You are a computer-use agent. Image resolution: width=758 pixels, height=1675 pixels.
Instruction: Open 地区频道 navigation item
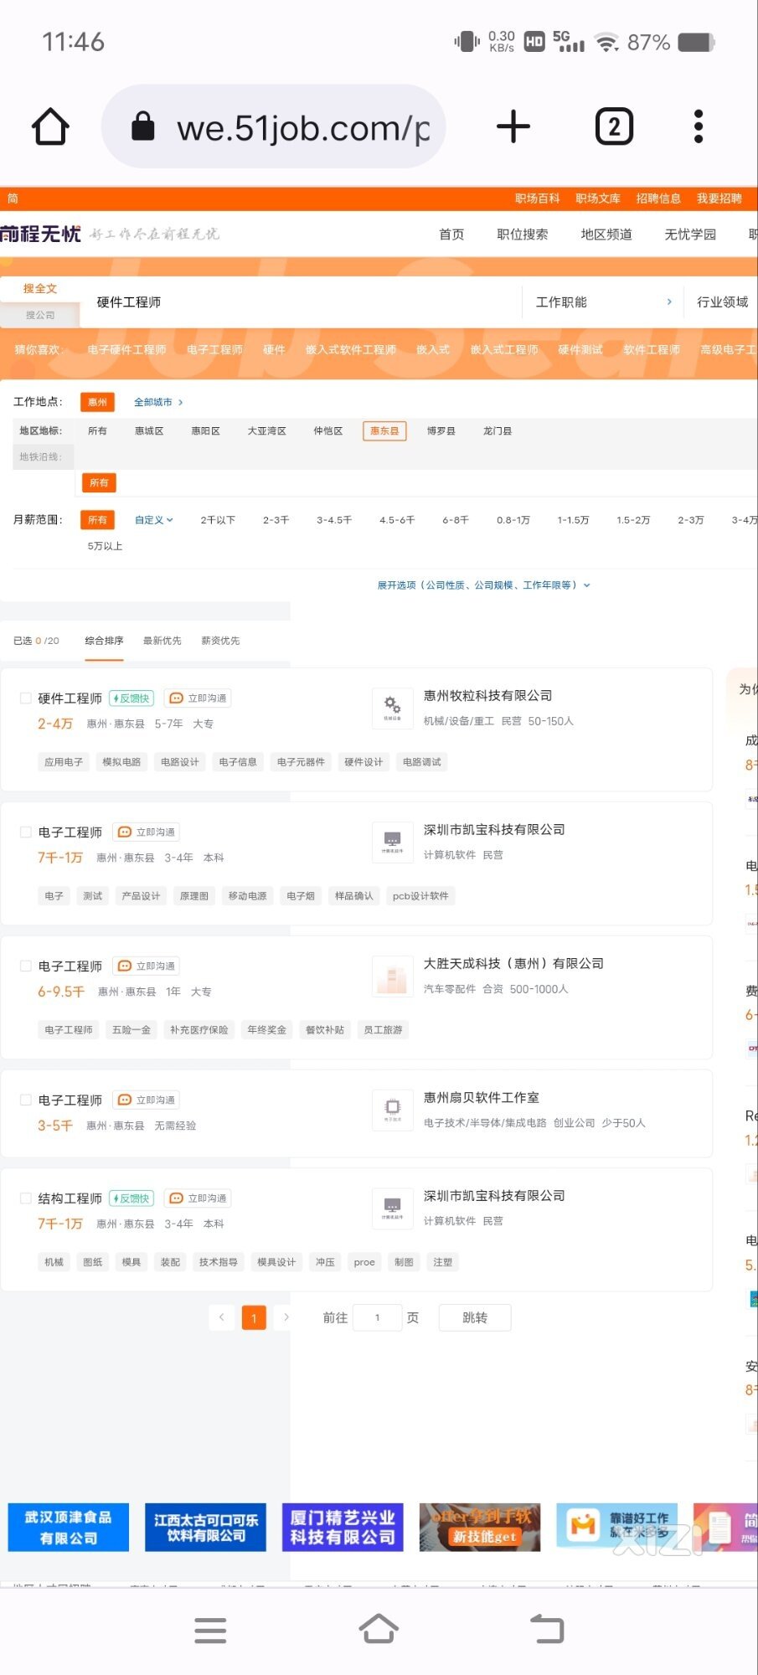(x=606, y=234)
